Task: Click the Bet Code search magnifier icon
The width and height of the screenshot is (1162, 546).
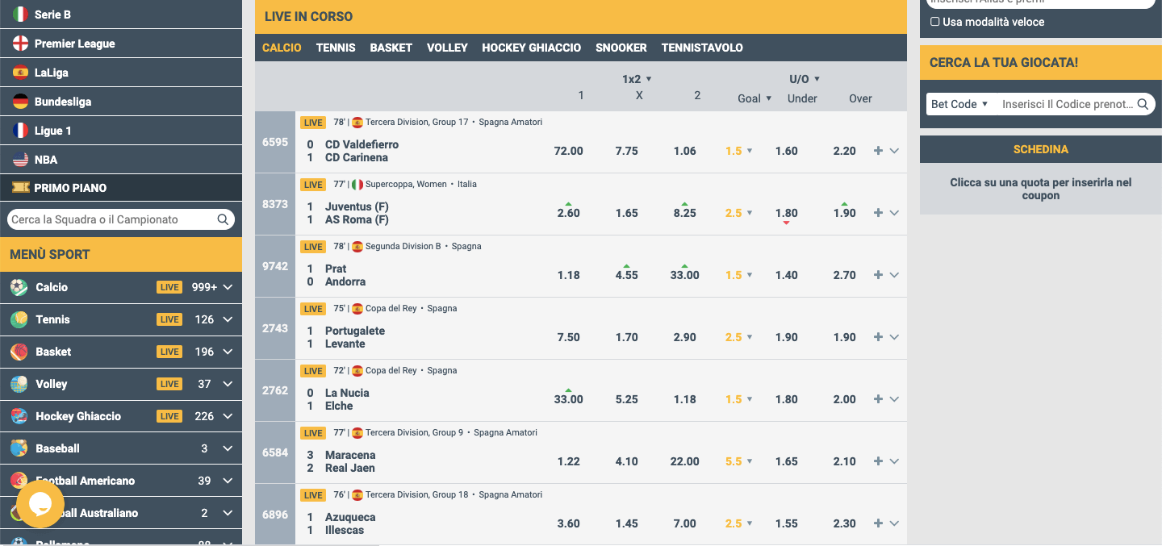Action: (1143, 104)
